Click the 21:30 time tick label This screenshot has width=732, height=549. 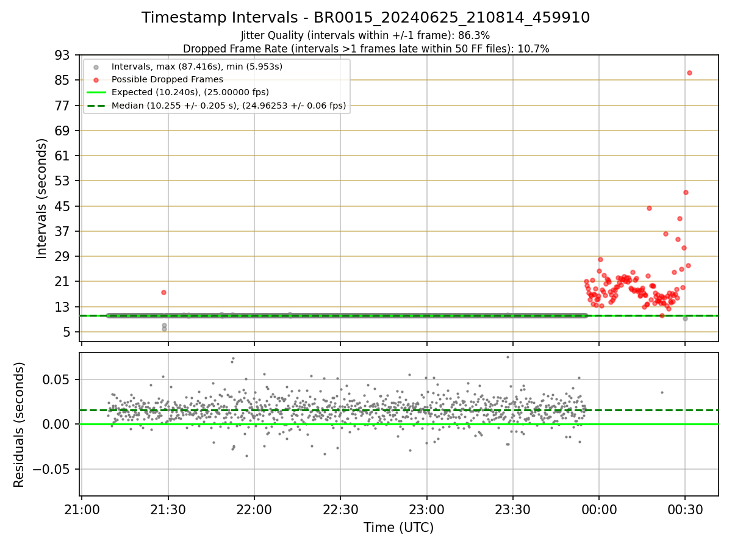click(x=168, y=509)
